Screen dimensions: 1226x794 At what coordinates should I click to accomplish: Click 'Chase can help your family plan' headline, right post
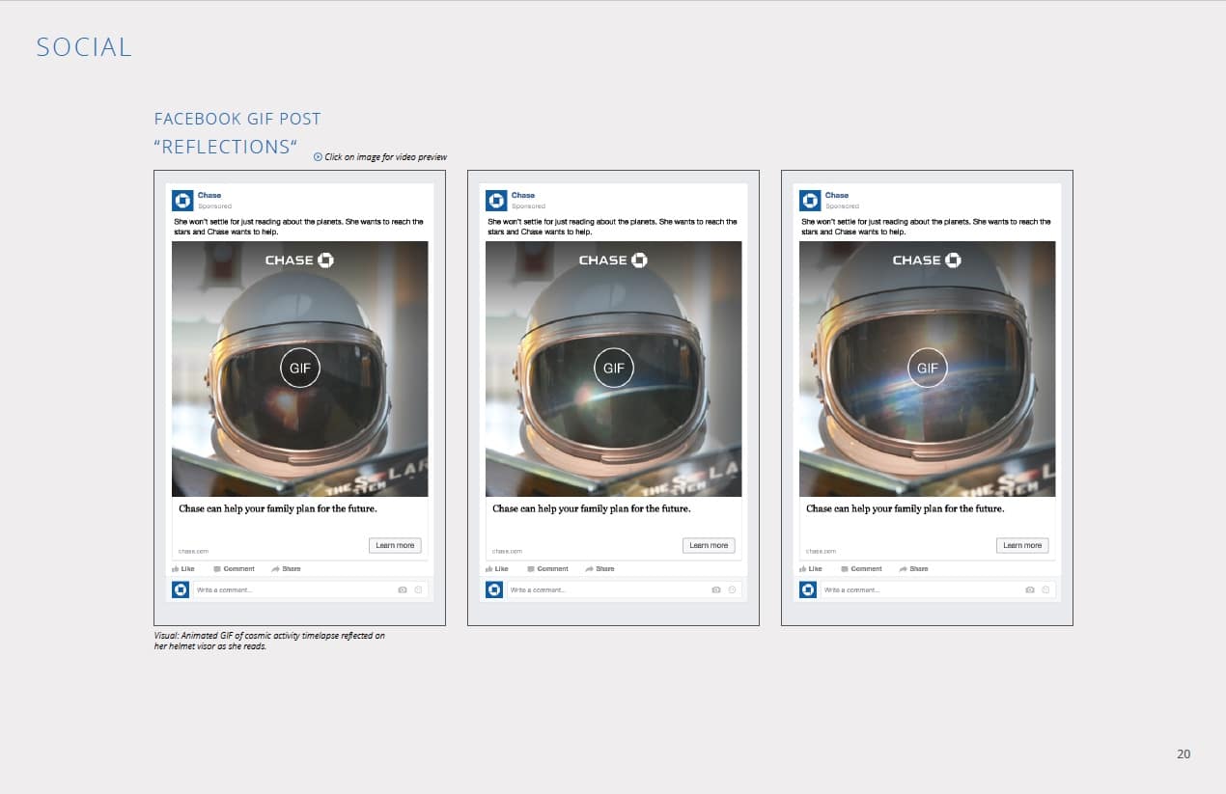coord(906,508)
